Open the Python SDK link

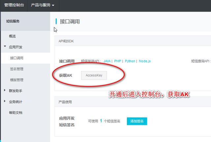pos(130,61)
